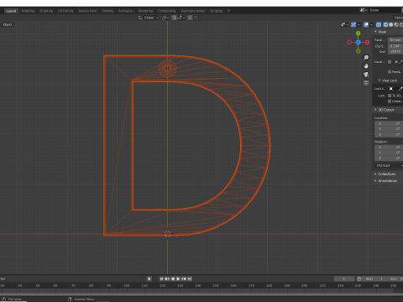The image size is (403, 302).
Task: Open XYZ Euler rotation mode dropdown
Action: tap(389, 166)
